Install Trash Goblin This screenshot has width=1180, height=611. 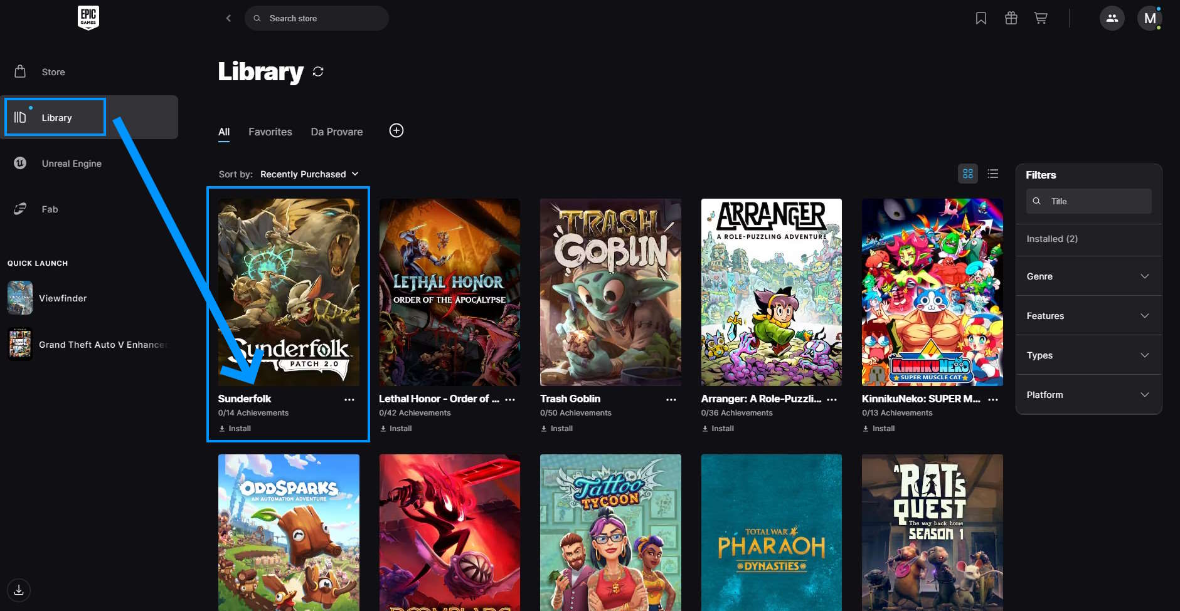[557, 429]
